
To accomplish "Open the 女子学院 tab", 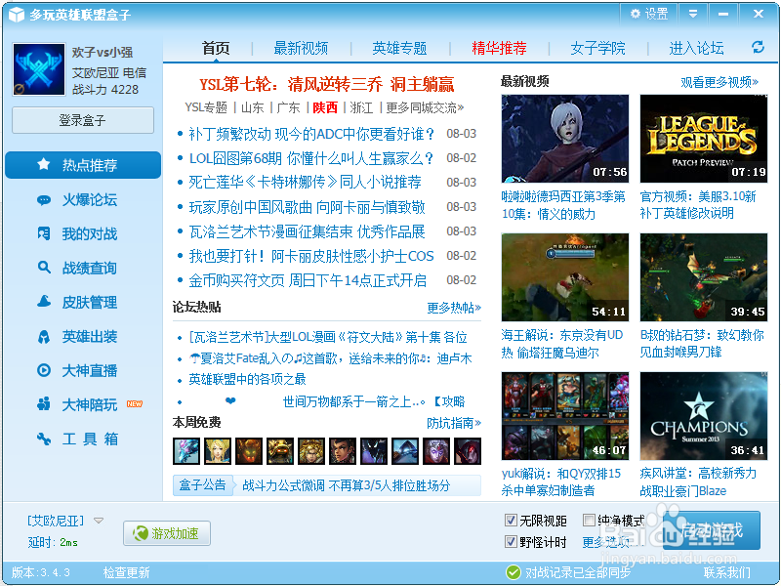I will pos(597,47).
